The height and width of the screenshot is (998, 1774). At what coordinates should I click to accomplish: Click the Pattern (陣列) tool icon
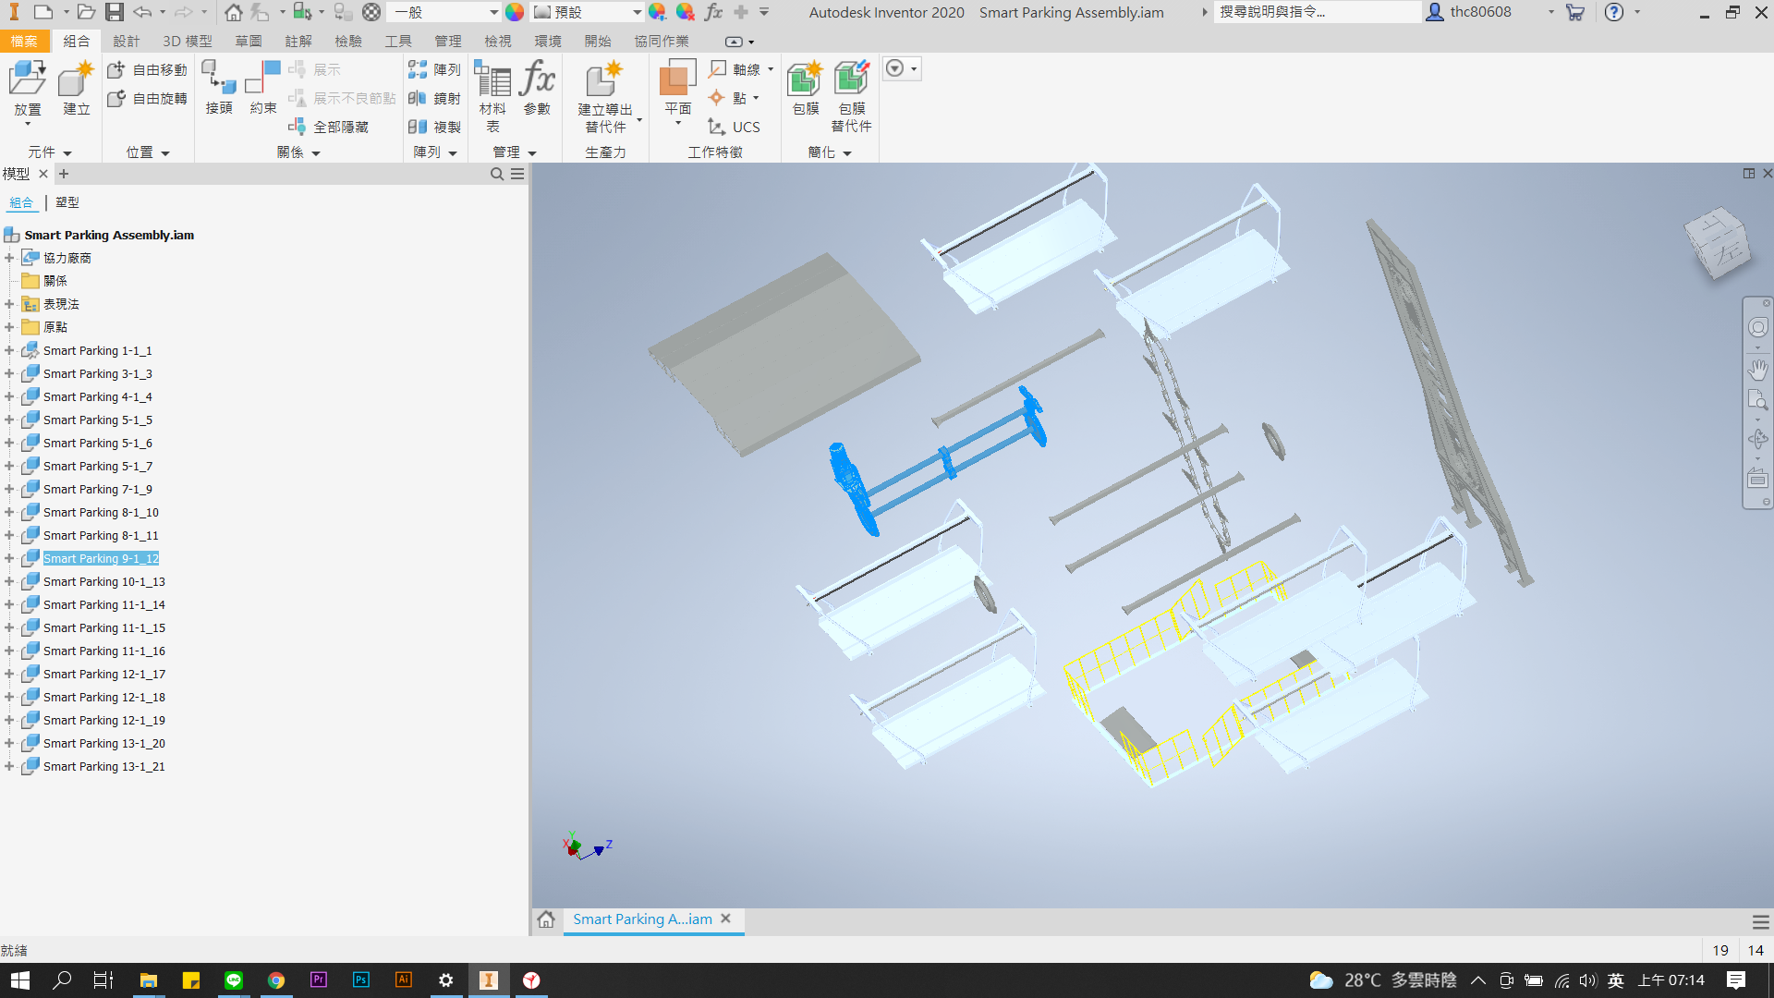click(419, 69)
